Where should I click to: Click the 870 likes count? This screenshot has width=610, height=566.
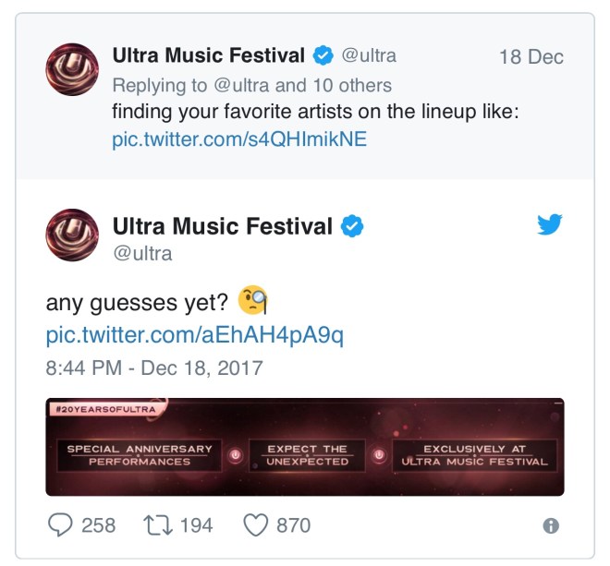click(293, 525)
